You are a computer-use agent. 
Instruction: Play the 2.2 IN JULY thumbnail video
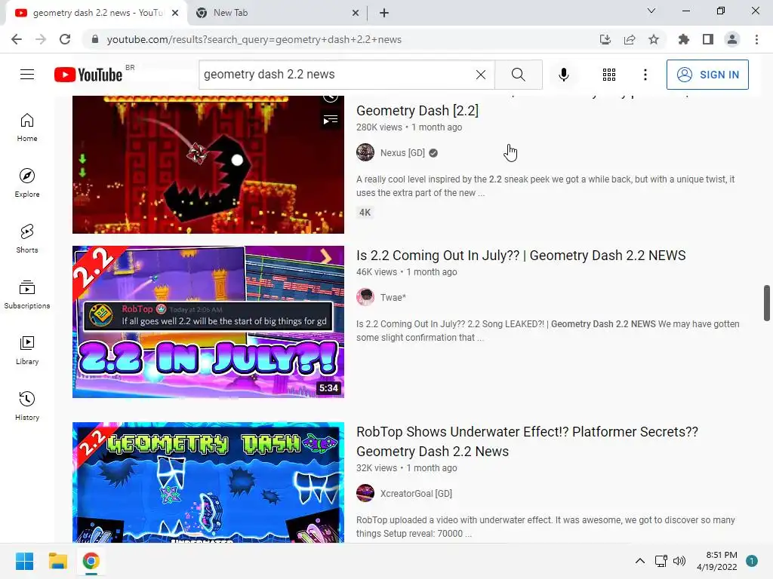[x=208, y=322]
